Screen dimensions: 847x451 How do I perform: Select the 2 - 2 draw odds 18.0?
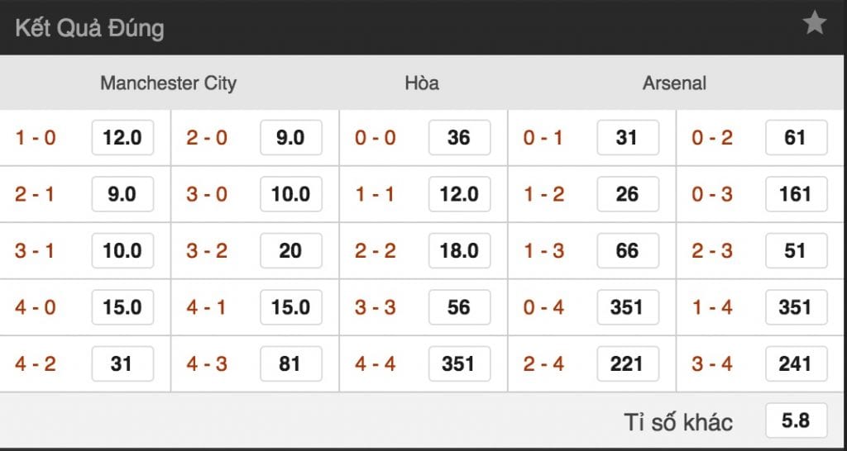[459, 250]
